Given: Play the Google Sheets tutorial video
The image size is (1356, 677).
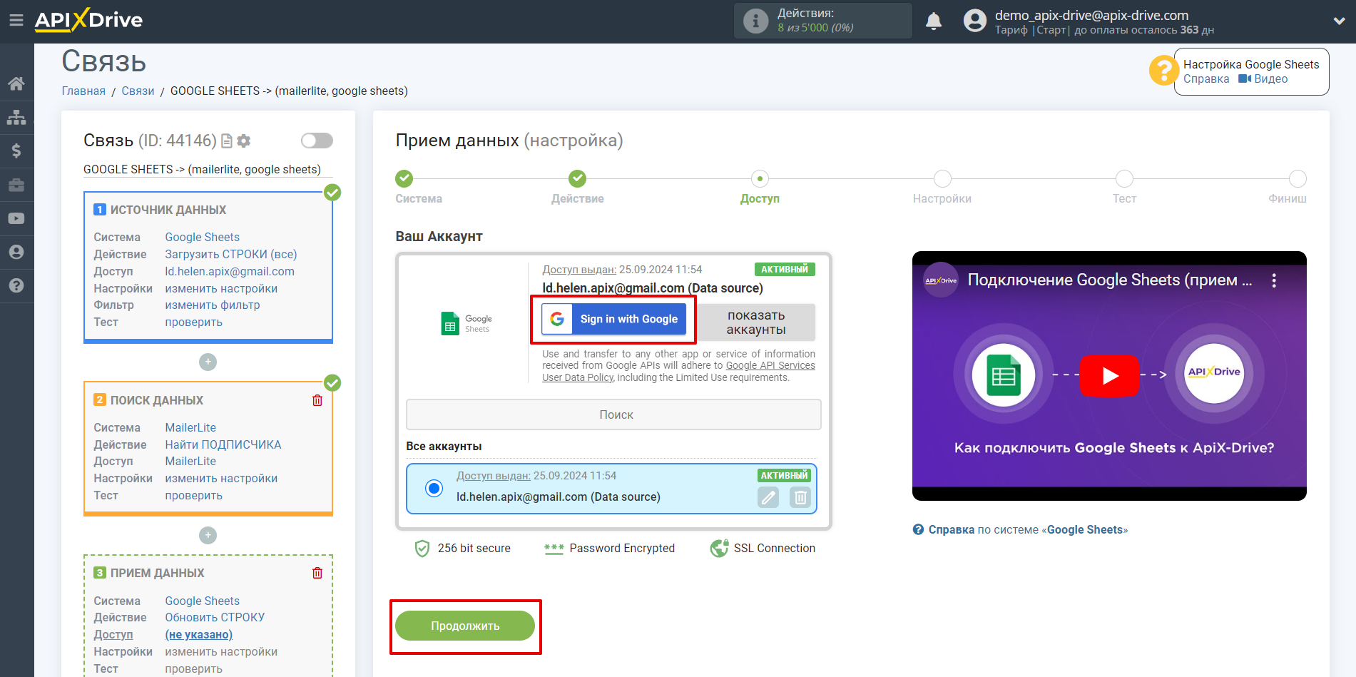Looking at the screenshot, I should [1109, 376].
